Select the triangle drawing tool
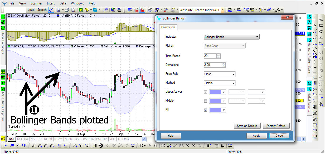The height and width of the screenshot is (154, 325). pos(321,37)
